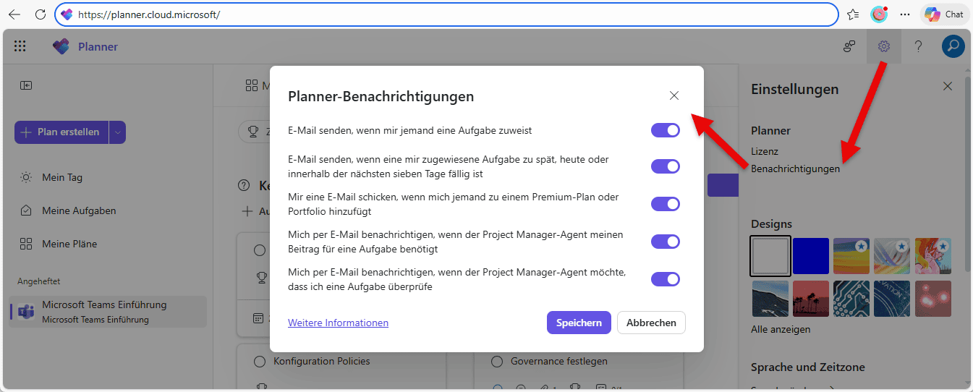Viewport: 973px width, 392px height.
Task: Turn off Project Manager-Agent task review email
Action: point(665,279)
